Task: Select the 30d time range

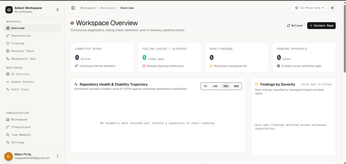Action: click(x=225, y=86)
